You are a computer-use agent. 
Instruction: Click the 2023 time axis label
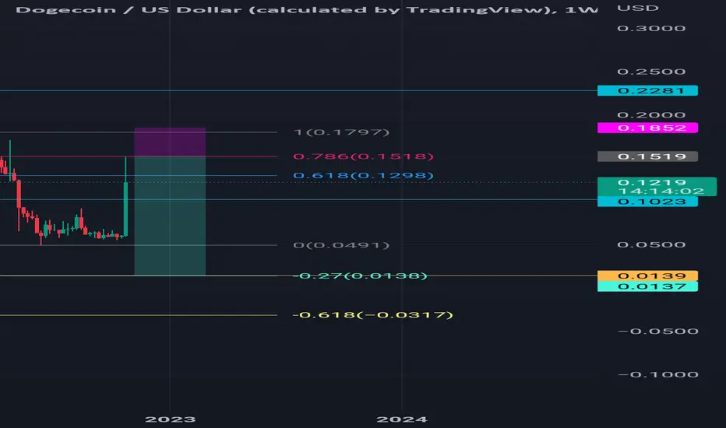click(170, 419)
